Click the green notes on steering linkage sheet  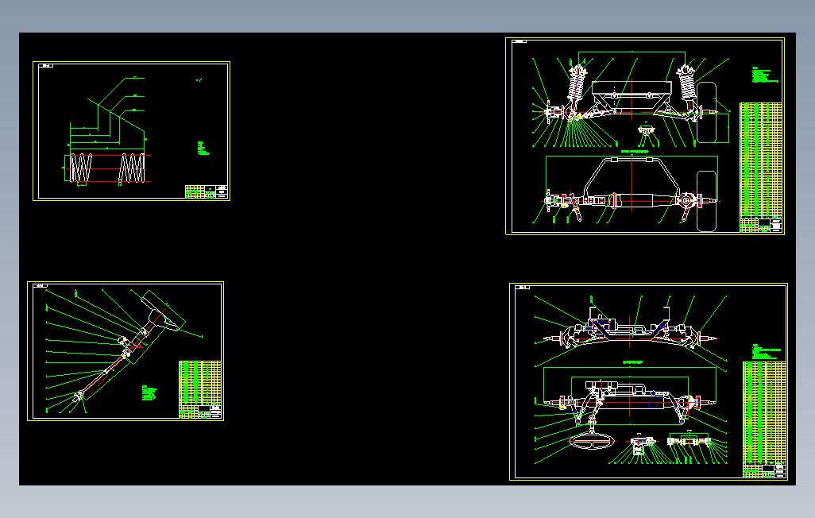pos(766,352)
